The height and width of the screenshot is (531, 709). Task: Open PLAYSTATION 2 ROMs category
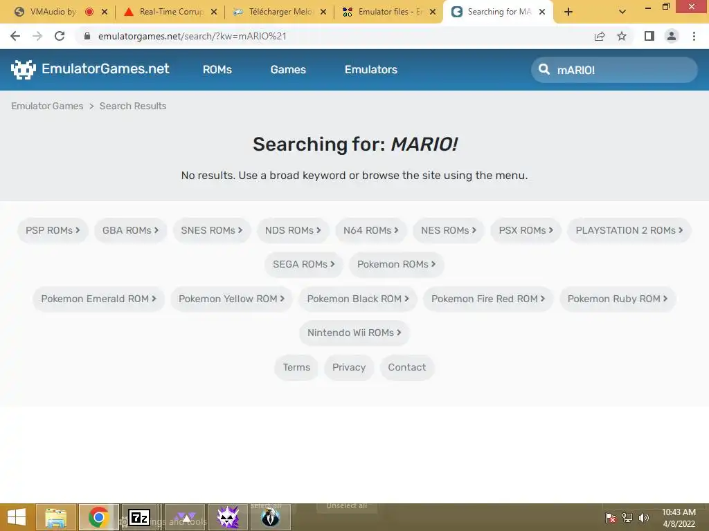pos(629,230)
